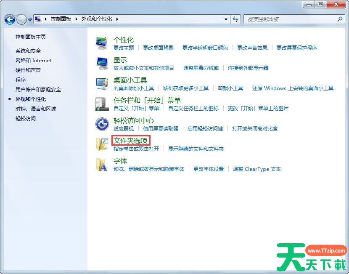
Task: Click 显示隐藏的文件和文件夹 link
Action: click(196, 149)
